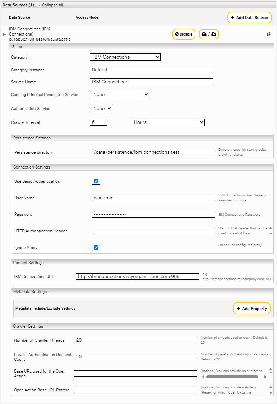
Task: Add a new data source
Action: [249, 18]
